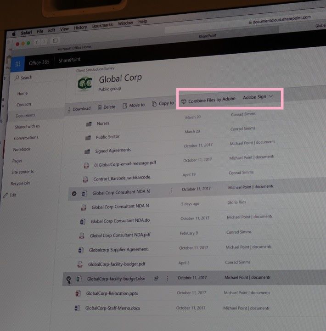326x331 pixels.
Task: Open Safari History menu
Action: coord(80,28)
